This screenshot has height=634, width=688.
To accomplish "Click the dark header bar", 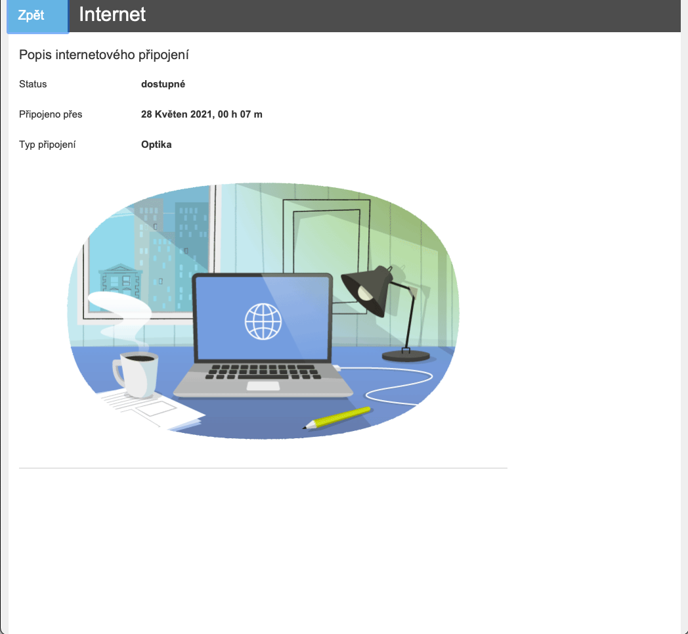I will pos(394,14).
